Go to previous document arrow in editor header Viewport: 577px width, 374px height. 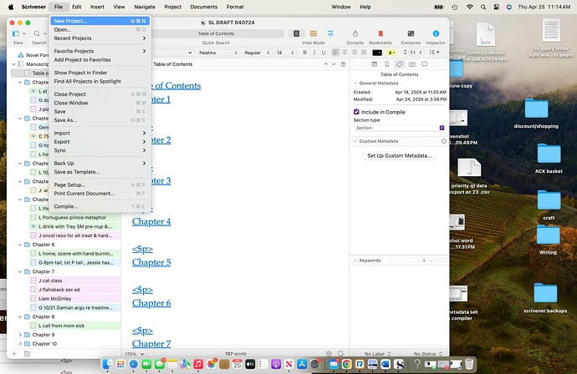coord(325,64)
